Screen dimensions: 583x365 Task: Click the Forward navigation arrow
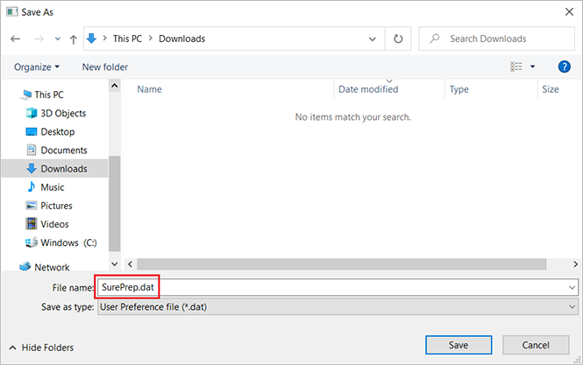39,39
